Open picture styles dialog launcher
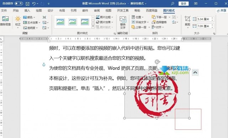The image size is (228, 138). pos(115,34)
